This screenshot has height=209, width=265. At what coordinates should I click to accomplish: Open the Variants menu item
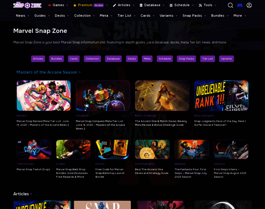(166, 16)
